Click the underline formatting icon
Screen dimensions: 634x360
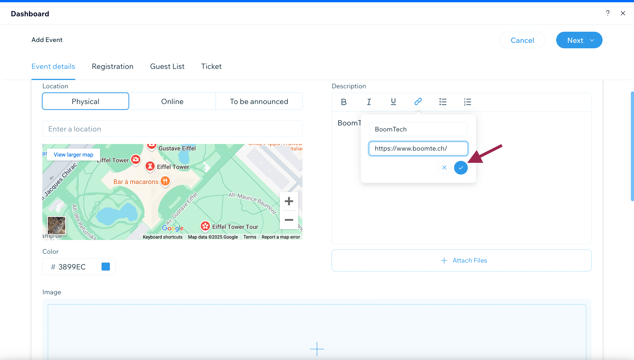[393, 102]
